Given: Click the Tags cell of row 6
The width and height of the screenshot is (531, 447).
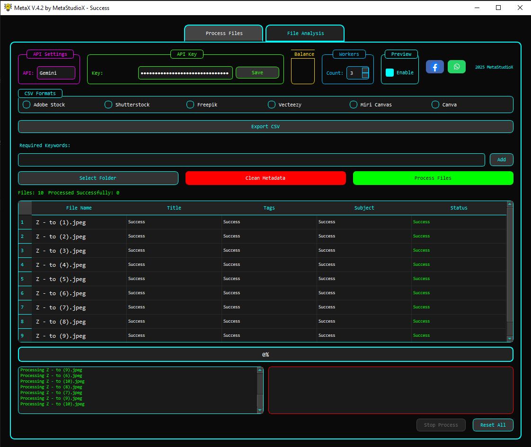Looking at the screenshot, I should coord(269,293).
